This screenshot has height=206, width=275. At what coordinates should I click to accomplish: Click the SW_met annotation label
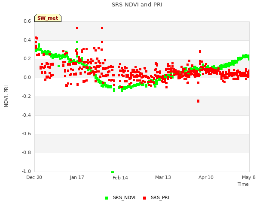click(48, 18)
